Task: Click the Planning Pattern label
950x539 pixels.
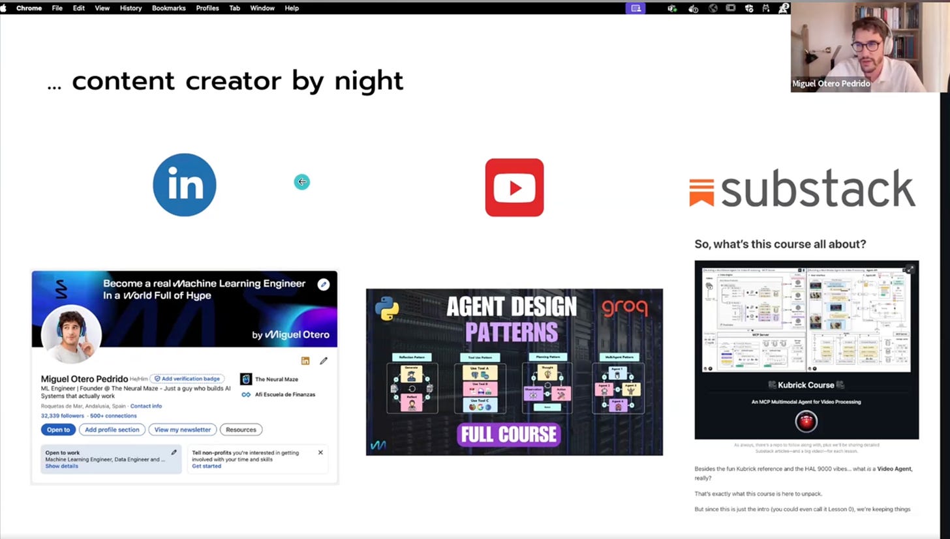Action: (547, 357)
